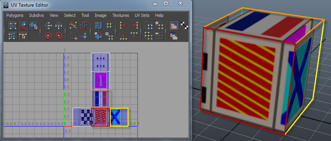Align UVs to maximum V
331x141 pixels.
pyautogui.click(x=134, y=36)
